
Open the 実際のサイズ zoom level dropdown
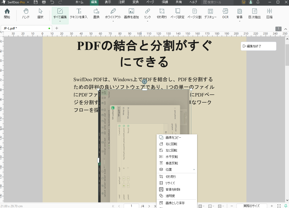(x=252, y=206)
